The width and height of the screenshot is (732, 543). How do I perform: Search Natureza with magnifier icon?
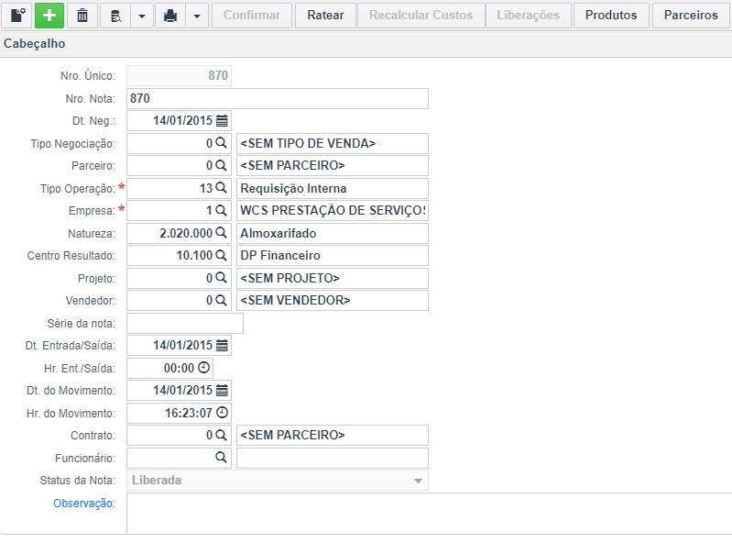point(222,233)
